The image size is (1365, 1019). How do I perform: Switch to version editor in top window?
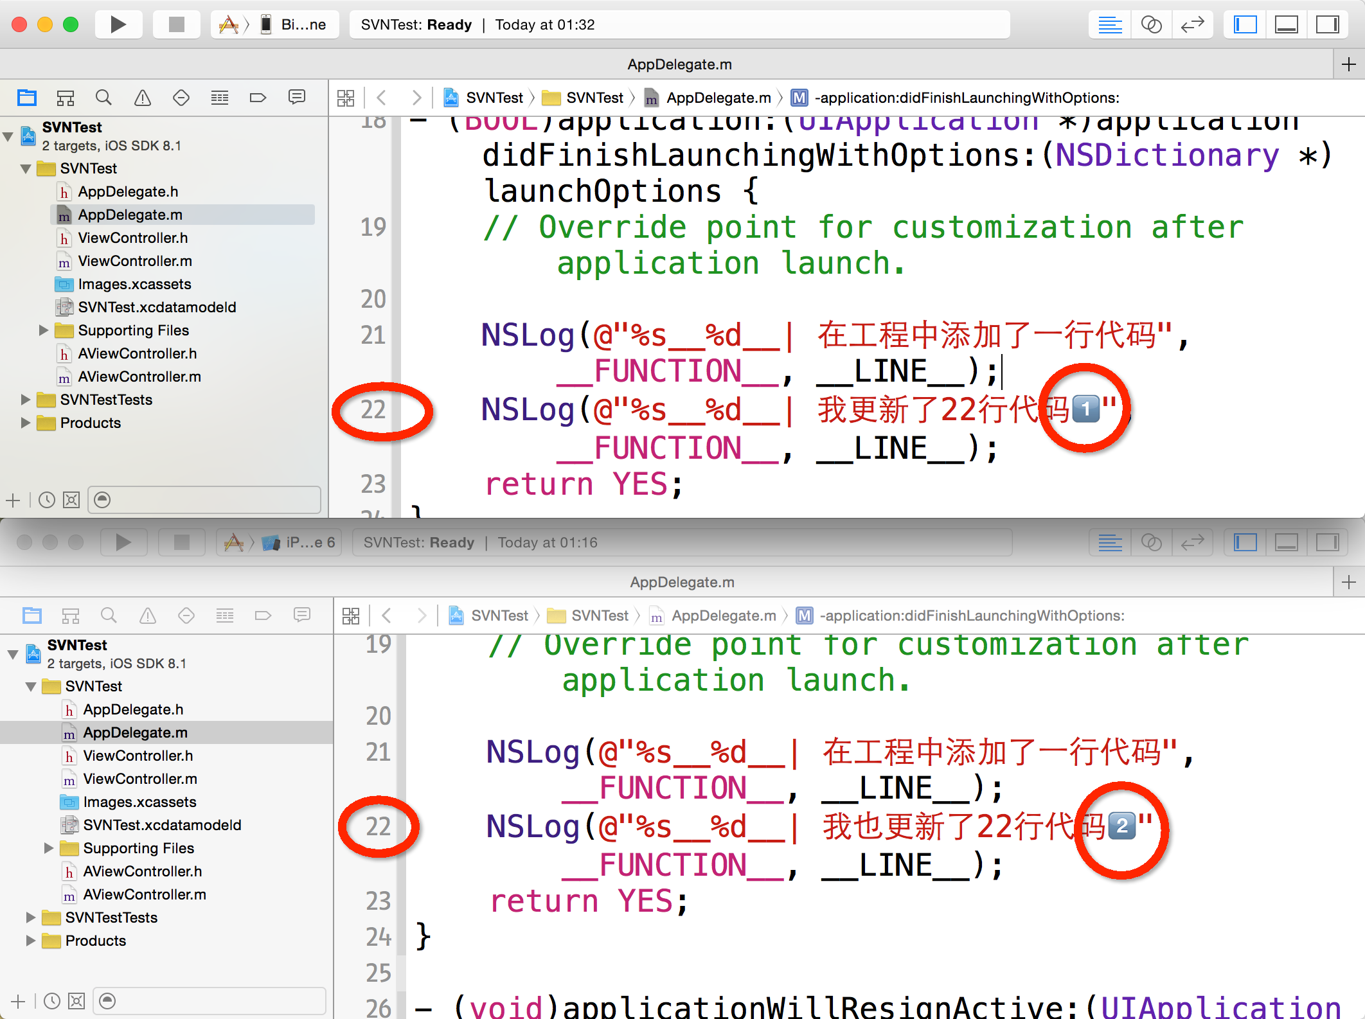click(x=1192, y=24)
